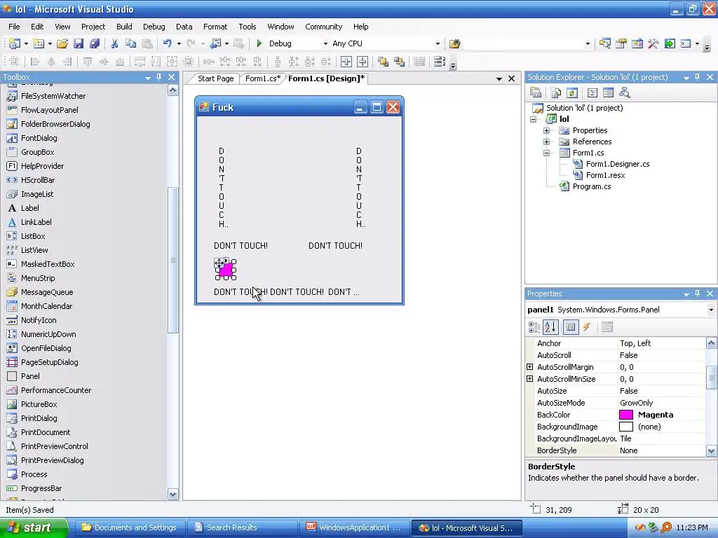The image size is (718, 538).
Task: Select the PictureBox toolbox item
Action: point(39,404)
